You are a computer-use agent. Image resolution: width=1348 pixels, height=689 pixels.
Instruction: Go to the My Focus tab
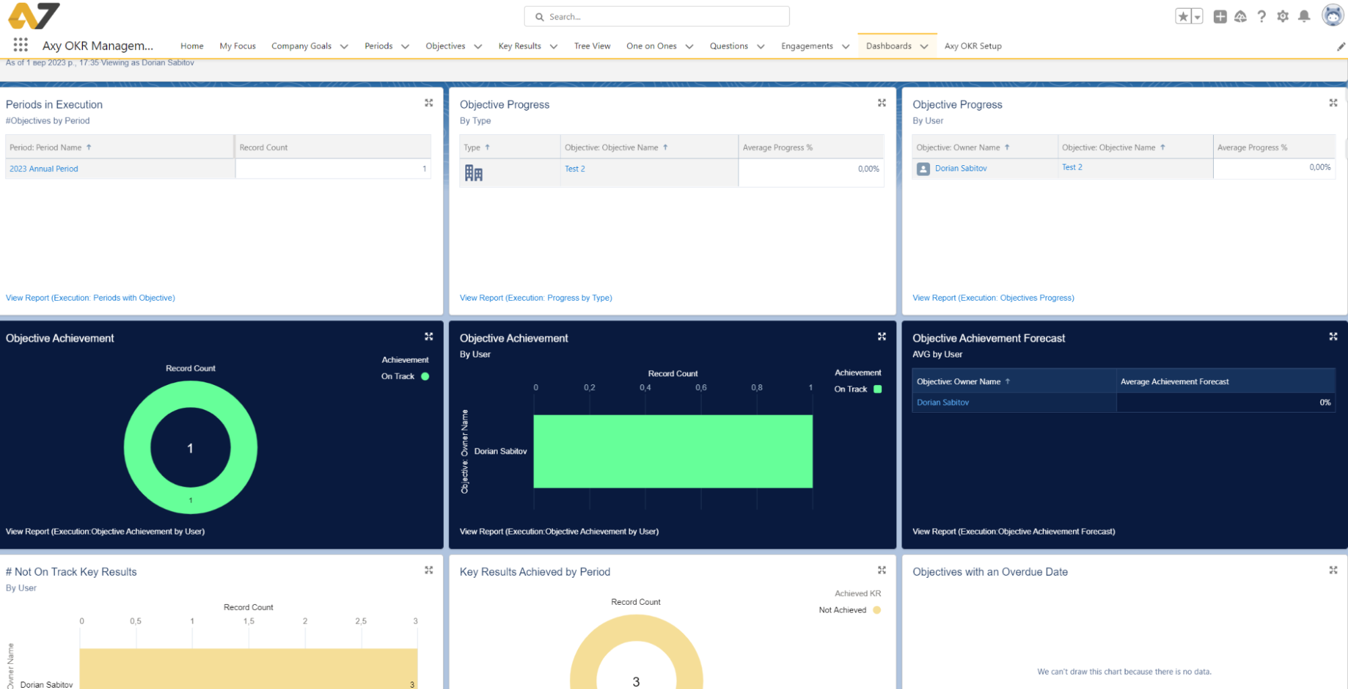(237, 45)
